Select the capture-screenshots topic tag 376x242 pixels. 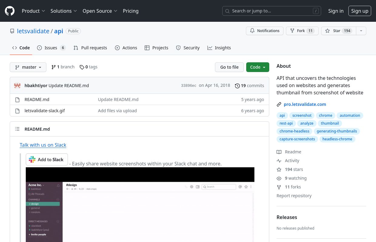(x=297, y=139)
